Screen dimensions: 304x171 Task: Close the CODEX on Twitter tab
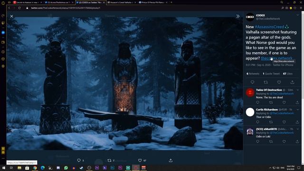[104, 2]
